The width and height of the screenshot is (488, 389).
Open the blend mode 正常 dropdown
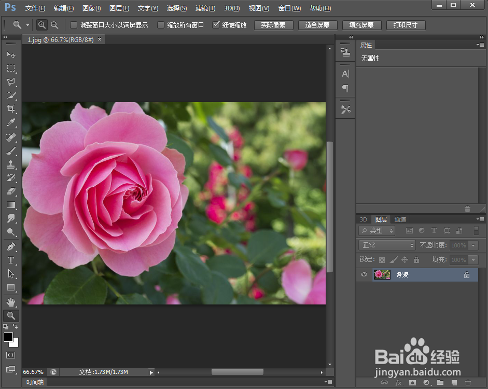[x=387, y=245]
